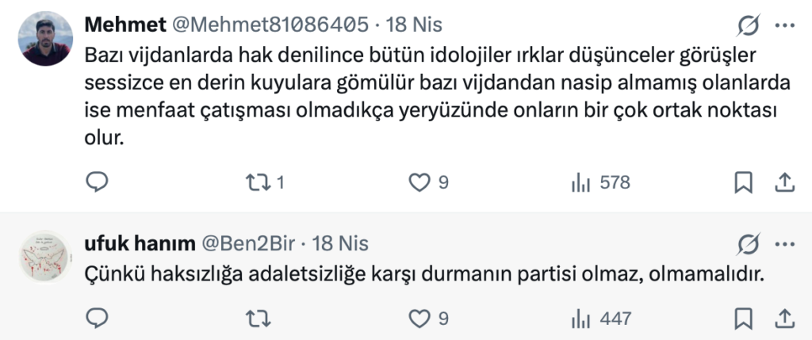This screenshot has width=812, height=340.
Task: Bookmark Mehmet's tweet
Action: 743,183
